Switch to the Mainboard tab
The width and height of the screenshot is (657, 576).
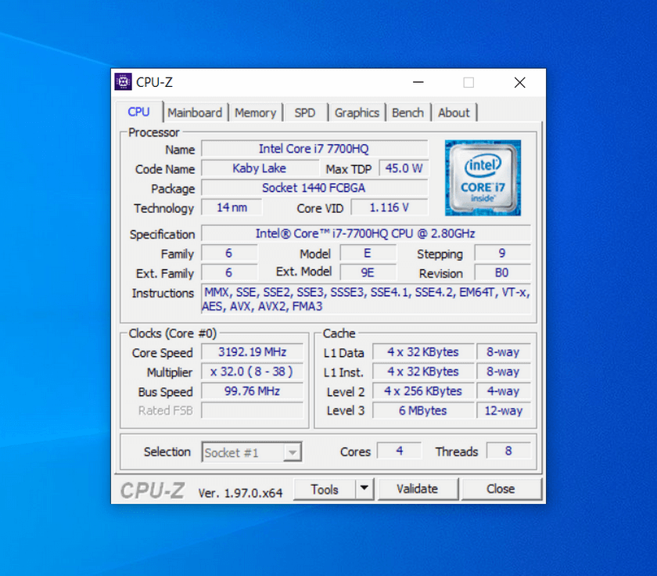point(195,113)
